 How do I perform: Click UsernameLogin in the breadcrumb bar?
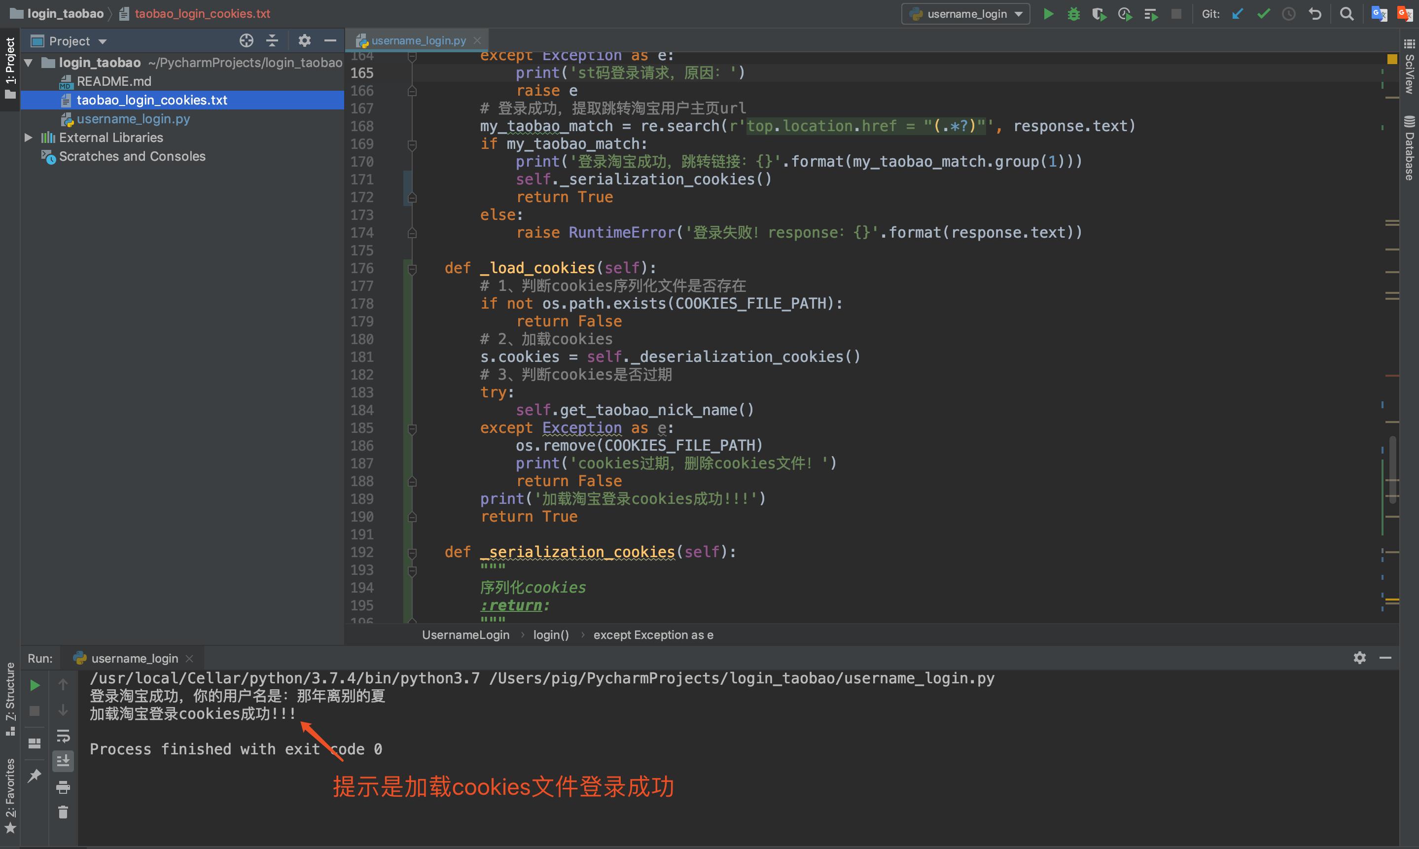point(465,635)
